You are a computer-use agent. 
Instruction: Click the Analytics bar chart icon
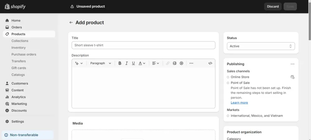[x=7, y=97]
